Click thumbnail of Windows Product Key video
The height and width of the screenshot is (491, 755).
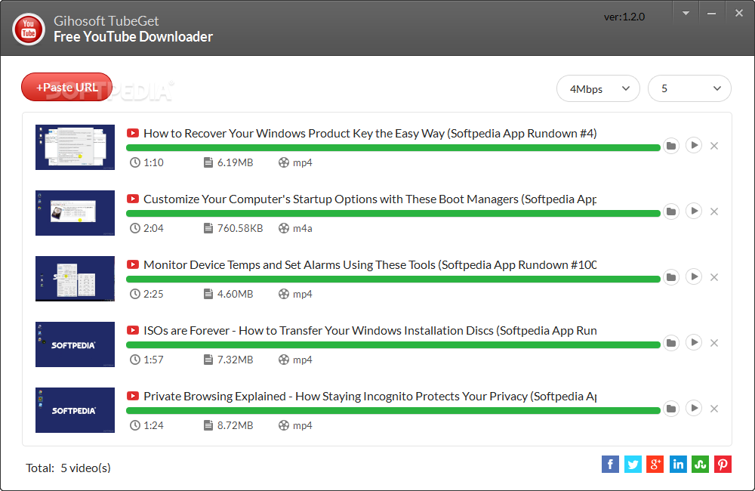coord(75,147)
